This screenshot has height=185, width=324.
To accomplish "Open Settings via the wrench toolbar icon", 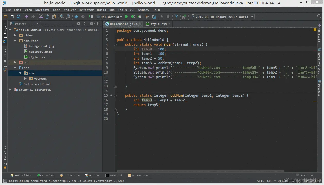I will tap(147, 17).
